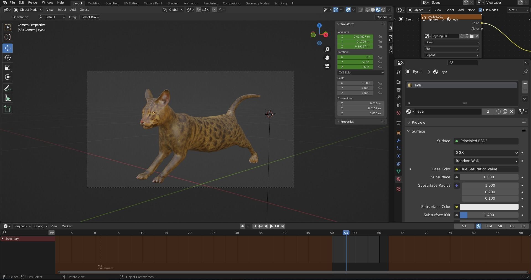Open the Tool sidebar tab

pyautogui.click(x=391, y=38)
